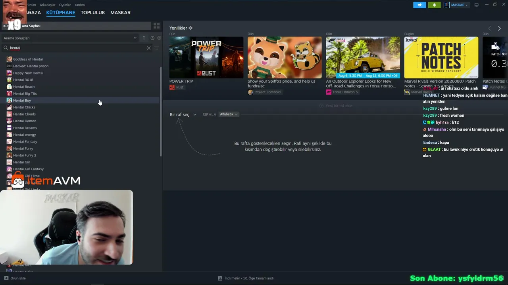Viewport: 508px width, 285px height.
Task: Click the play icon to show ready-to-play games
Action: click(x=159, y=38)
